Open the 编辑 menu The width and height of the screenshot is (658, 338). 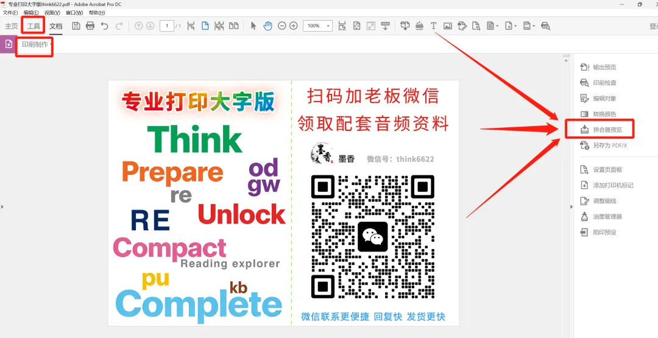click(x=31, y=13)
